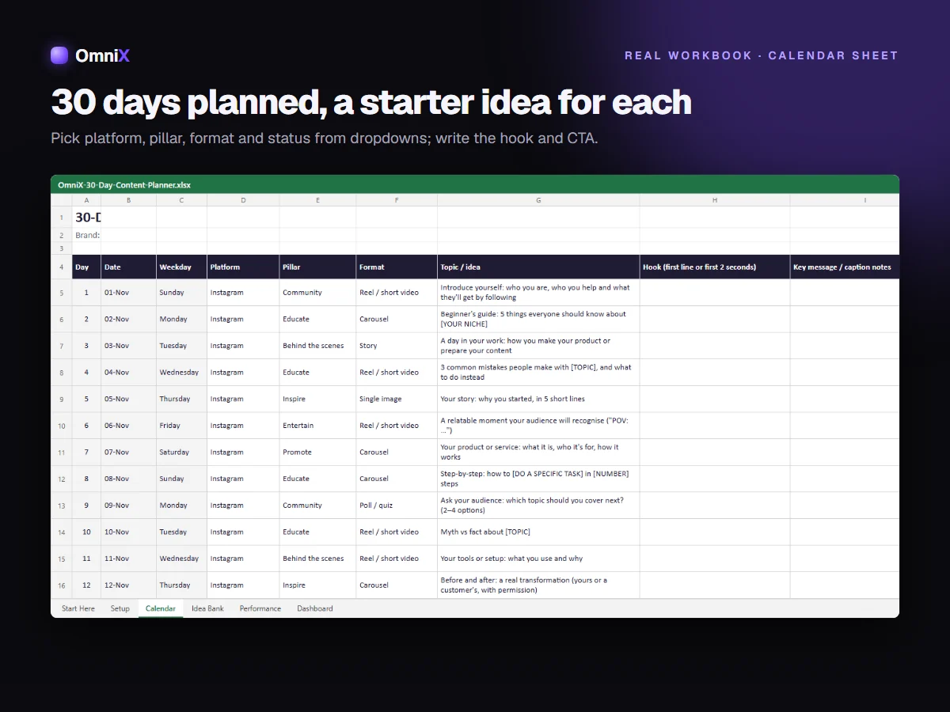This screenshot has height=712, width=950.
Task: Click the OmniX-30-Day-Content-Planner.xlsx title bar
Action: pyautogui.click(x=475, y=185)
